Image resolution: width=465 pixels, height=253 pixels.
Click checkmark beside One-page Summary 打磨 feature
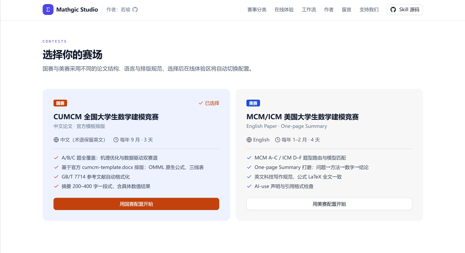[x=249, y=167]
